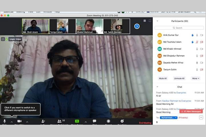Viewport: 206px width, 137px height.
Task: Click the 'Good Morning Sir' chat message
Action: (165, 104)
